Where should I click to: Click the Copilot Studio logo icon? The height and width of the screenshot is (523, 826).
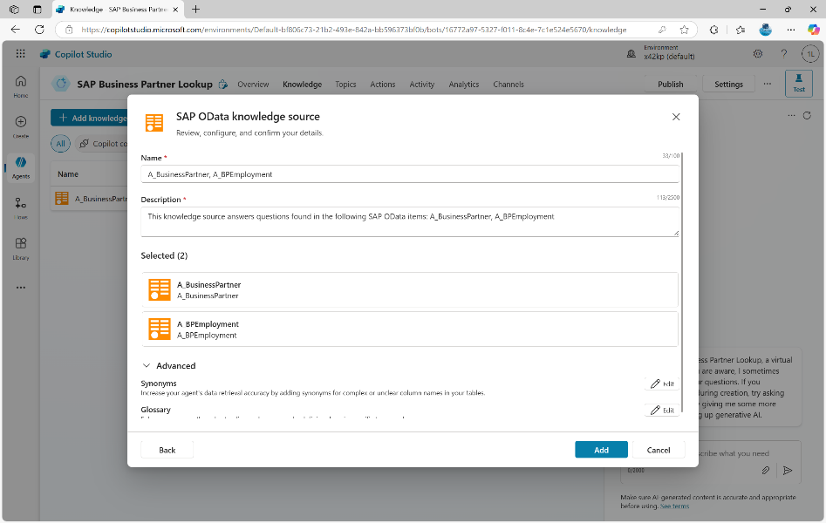(45, 54)
